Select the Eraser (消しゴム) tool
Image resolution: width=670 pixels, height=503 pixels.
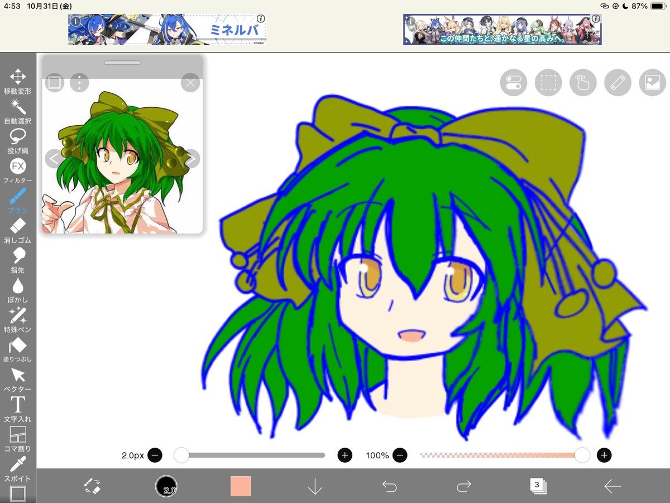point(18,231)
